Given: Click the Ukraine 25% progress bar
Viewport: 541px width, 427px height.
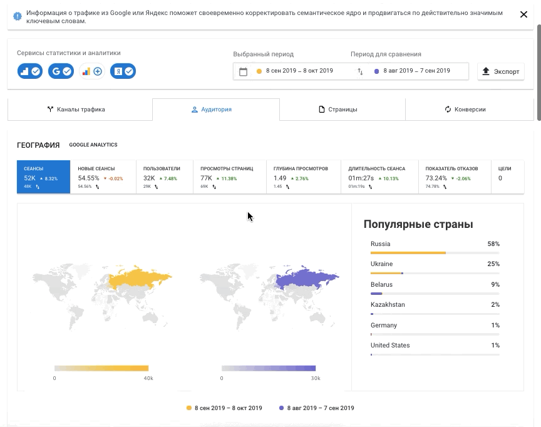Looking at the screenshot, I should (435, 273).
